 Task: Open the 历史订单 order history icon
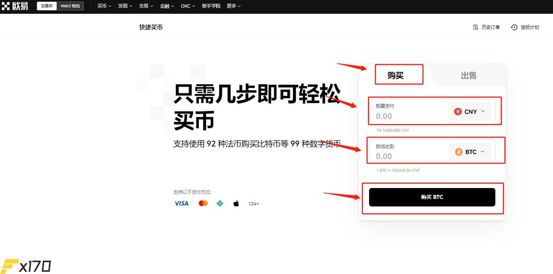pyautogui.click(x=476, y=28)
